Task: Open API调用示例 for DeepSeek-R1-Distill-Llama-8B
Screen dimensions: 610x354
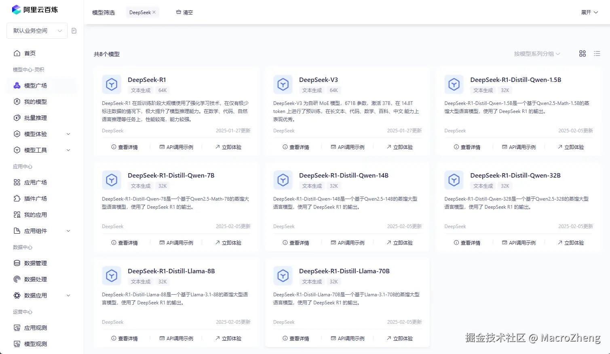Action: (x=176, y=339)
